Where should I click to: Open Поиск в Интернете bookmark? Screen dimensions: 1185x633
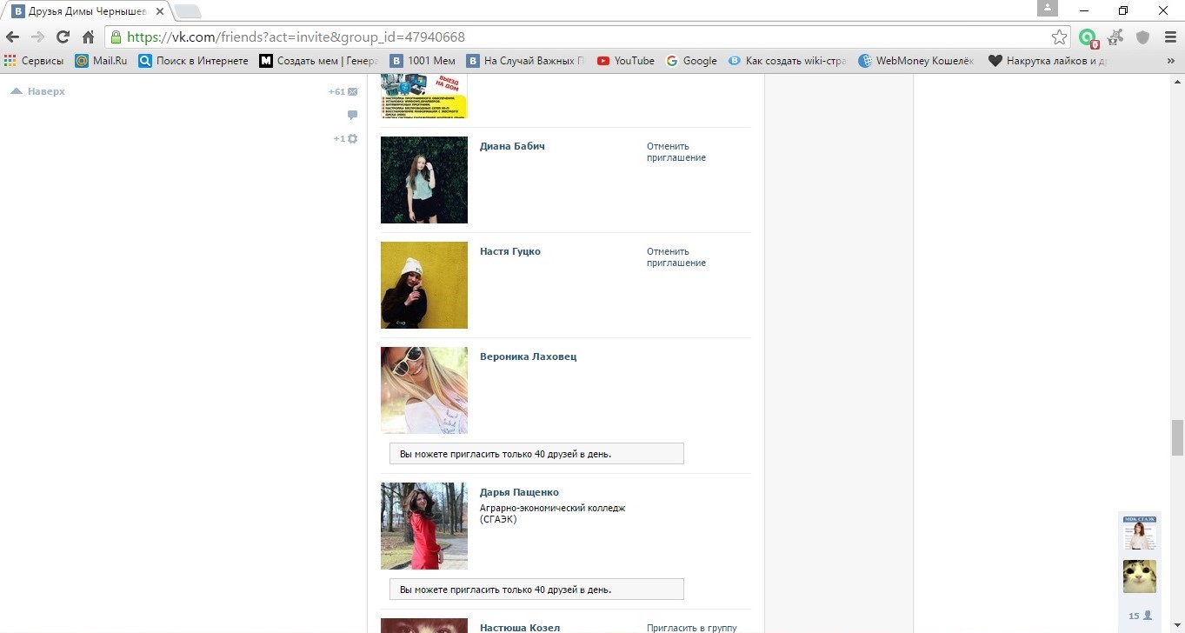tap(193, 61)
